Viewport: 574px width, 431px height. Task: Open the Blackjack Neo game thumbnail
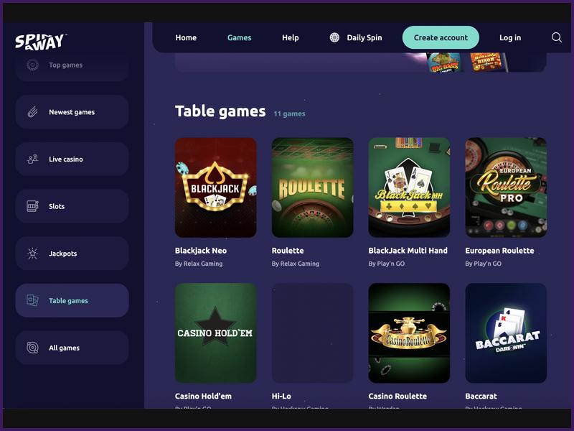(216, 187)
